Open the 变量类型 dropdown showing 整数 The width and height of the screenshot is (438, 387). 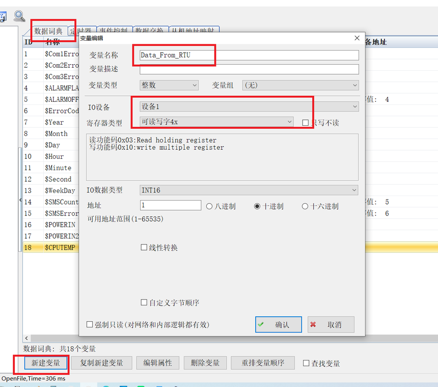(x=169, y=85)
